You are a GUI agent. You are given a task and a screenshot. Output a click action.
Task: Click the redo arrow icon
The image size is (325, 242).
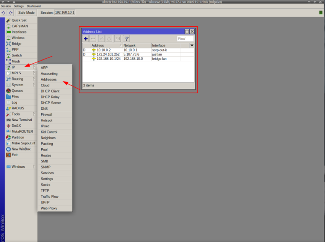(10, 12)
